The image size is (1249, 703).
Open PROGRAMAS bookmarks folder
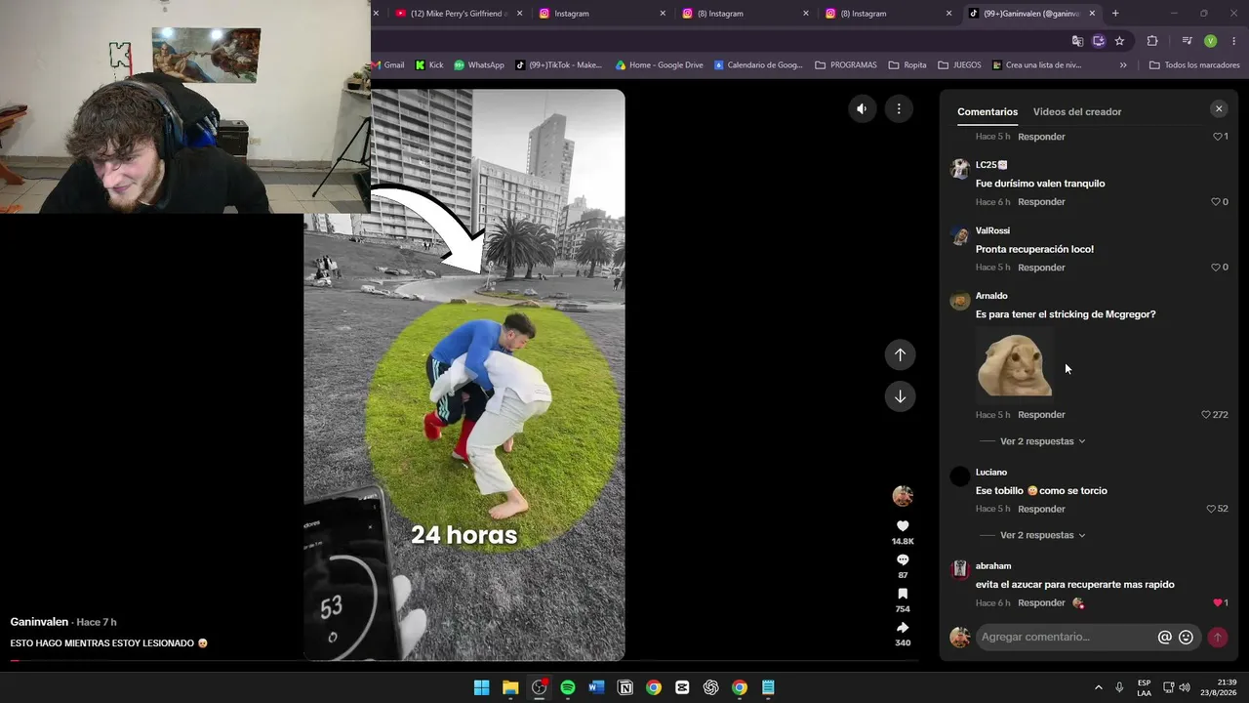click(846, 65)
